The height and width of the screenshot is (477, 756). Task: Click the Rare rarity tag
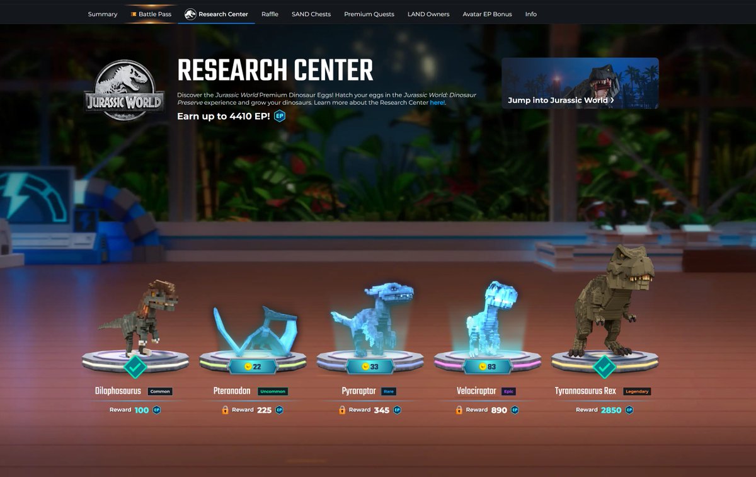click(x=389, y=391)
